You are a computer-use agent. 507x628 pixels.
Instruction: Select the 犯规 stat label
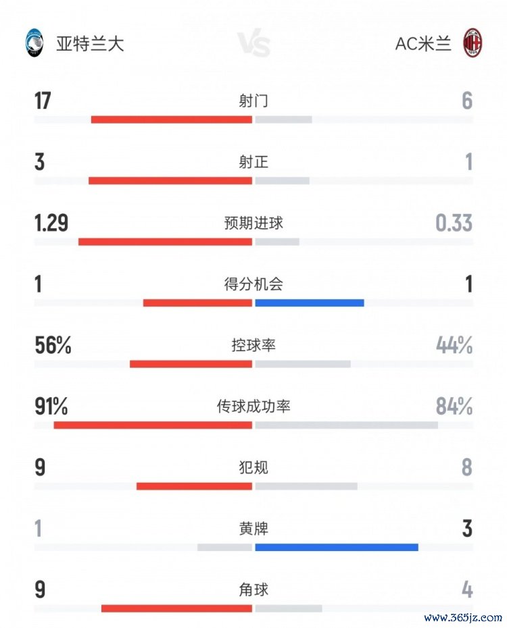(x=254, y=467)
